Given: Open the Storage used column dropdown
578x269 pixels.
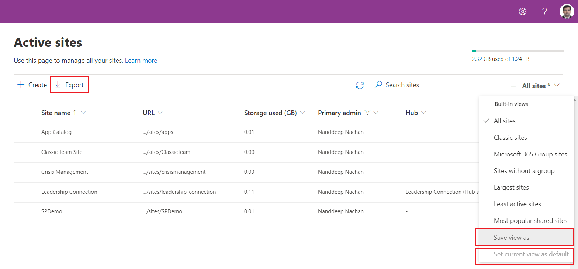Looking at the screenshot, I should point(302,113).
